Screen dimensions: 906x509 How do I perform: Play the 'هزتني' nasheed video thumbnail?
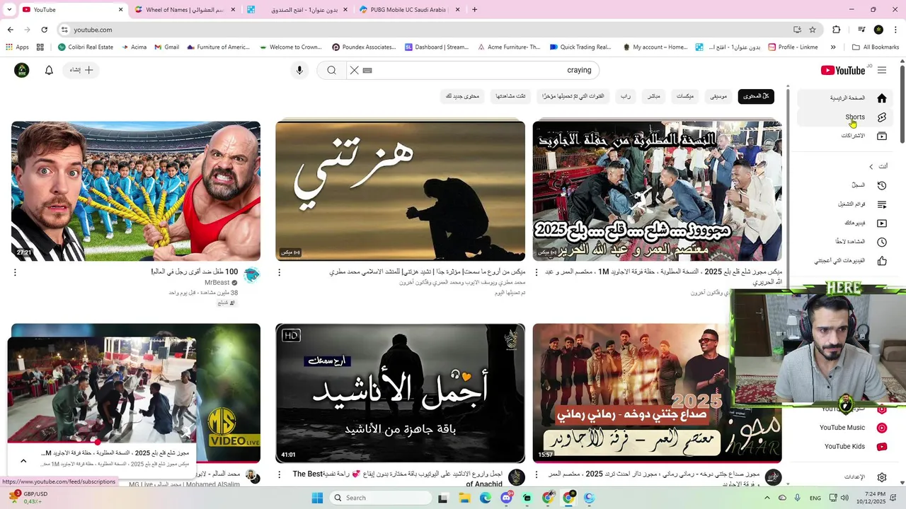click(400, 191)
